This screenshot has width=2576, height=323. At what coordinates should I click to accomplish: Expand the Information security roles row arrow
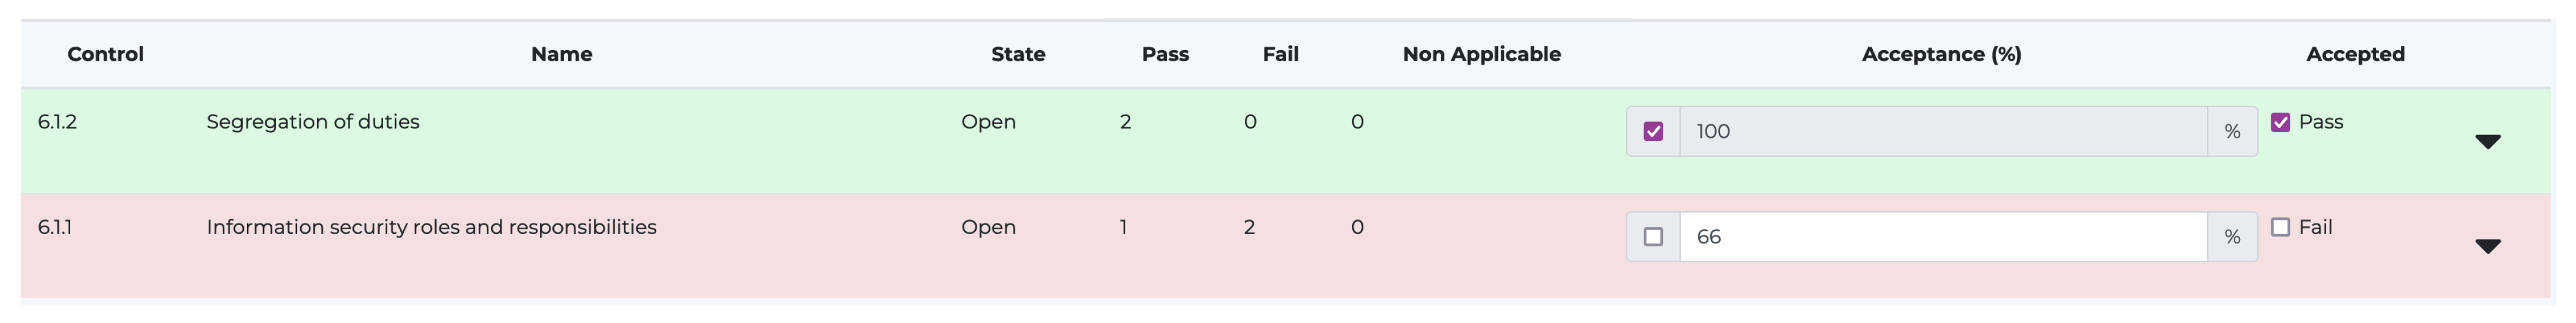point(2487,246)
